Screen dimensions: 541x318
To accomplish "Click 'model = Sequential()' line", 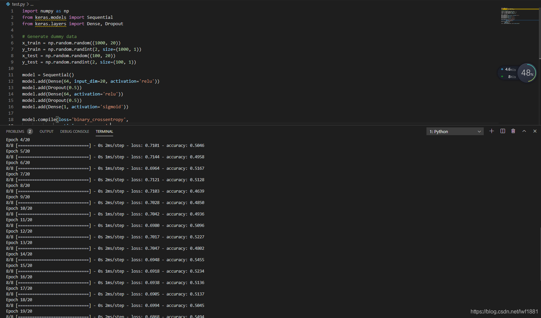I will pos(48,75).
